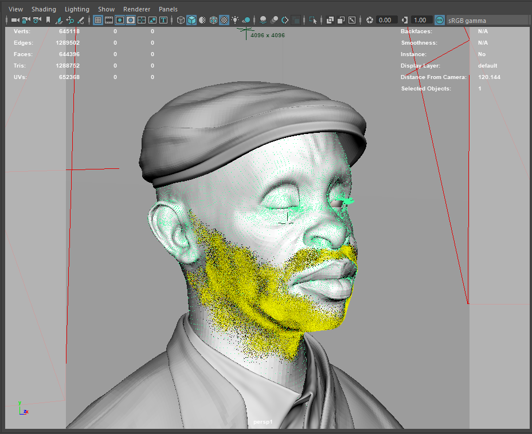Click the X-Ray Joints icon
532x434 pixels.
coord(352,21)
